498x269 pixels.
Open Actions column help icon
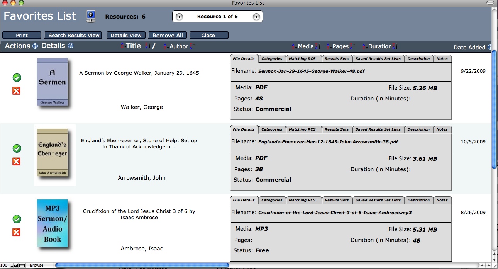click(35, 46)
